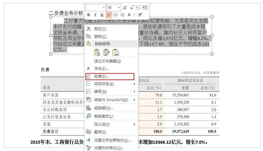Paste using destination theme option
This screenshot has height=151, width=263.
(x=97, y=52)
